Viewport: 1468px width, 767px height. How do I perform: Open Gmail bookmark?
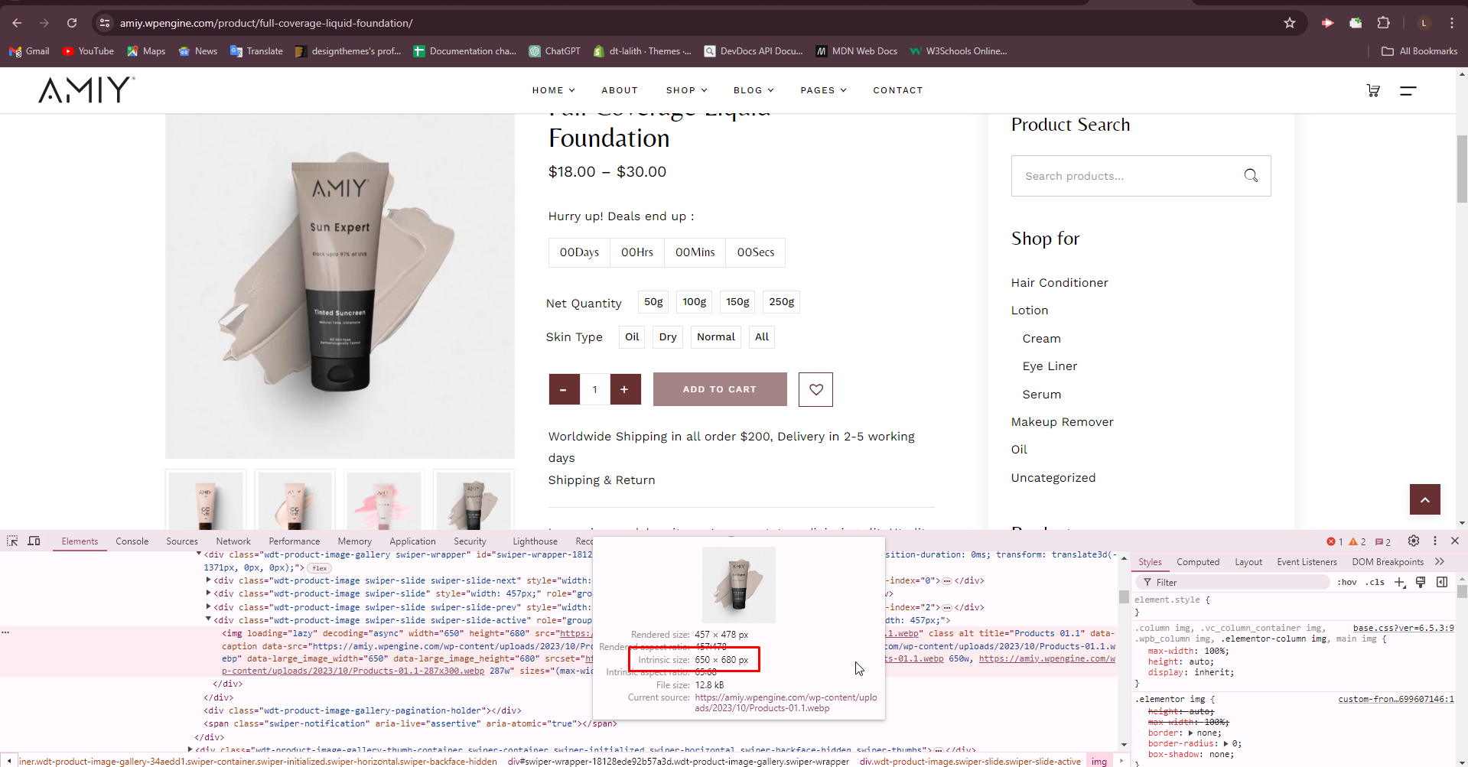[x=29, y=51]
